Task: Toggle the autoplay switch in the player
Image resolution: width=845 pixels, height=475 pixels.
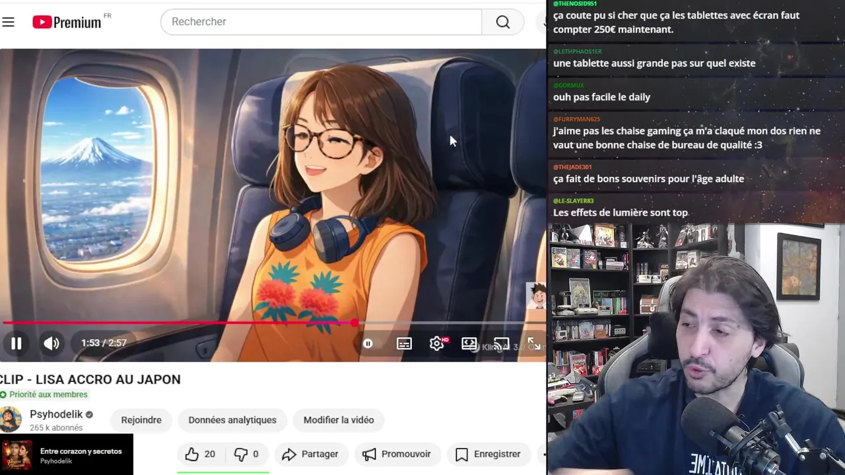Action: coord(368,343)
